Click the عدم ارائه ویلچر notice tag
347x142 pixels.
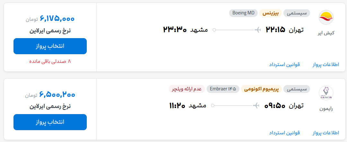(187, 89)
